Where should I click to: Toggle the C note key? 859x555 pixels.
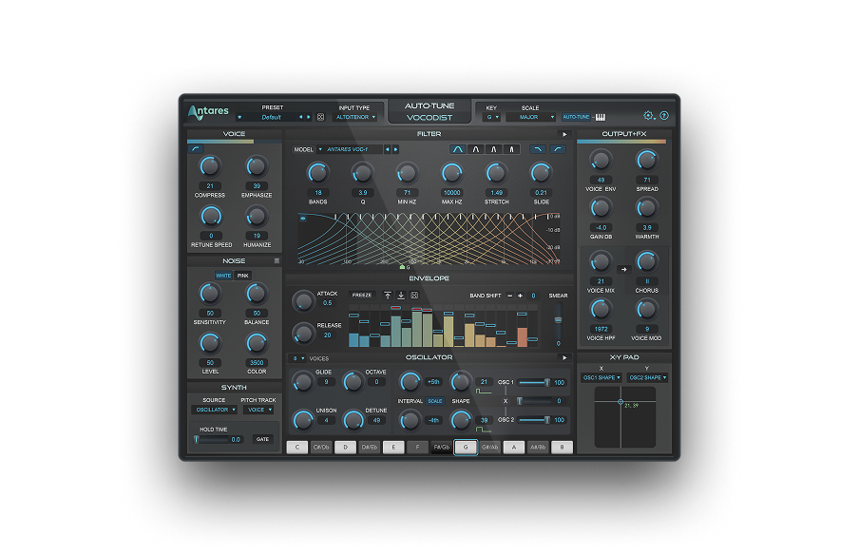click(297, 448)
